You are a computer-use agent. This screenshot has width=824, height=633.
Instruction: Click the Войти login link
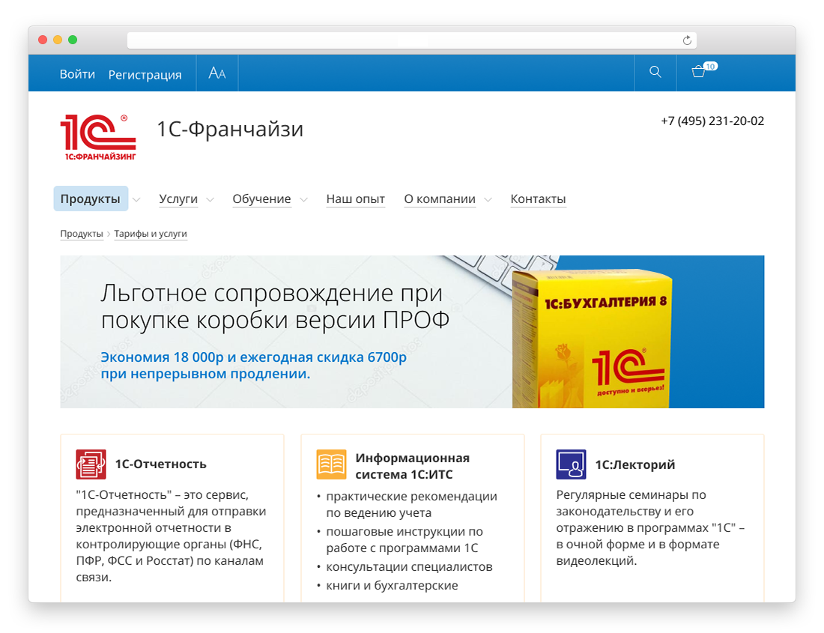click(77, 74)
